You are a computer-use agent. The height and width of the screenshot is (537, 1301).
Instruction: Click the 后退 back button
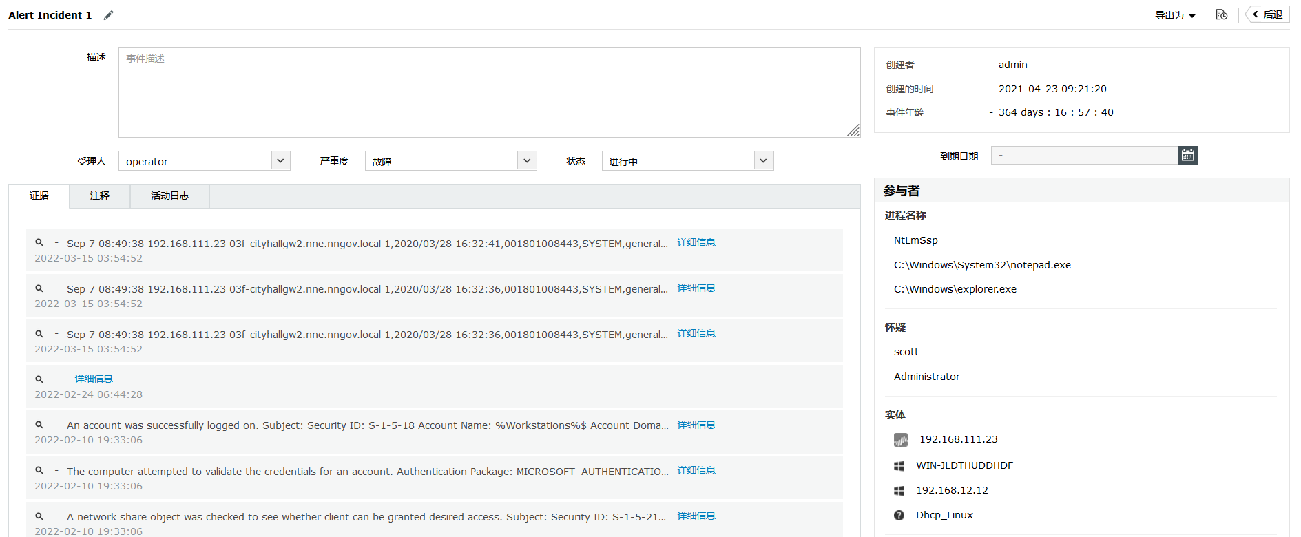[x=1268, y=14]
